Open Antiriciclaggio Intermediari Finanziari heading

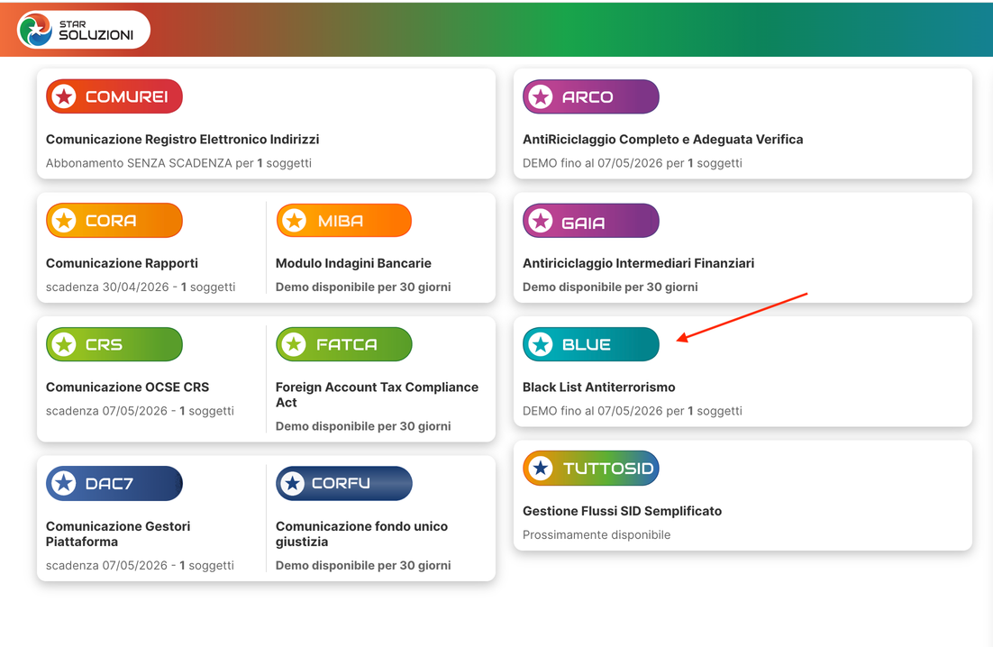point(638,263)
